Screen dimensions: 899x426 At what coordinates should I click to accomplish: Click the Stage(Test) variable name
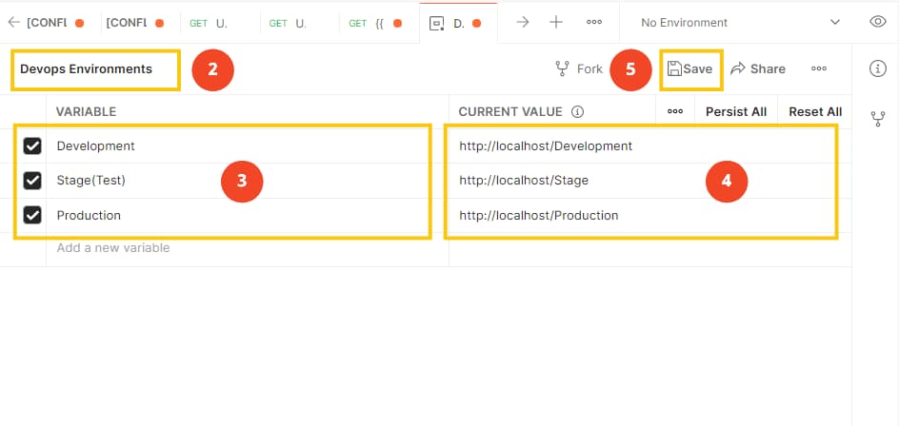click(x=91, y=181)
